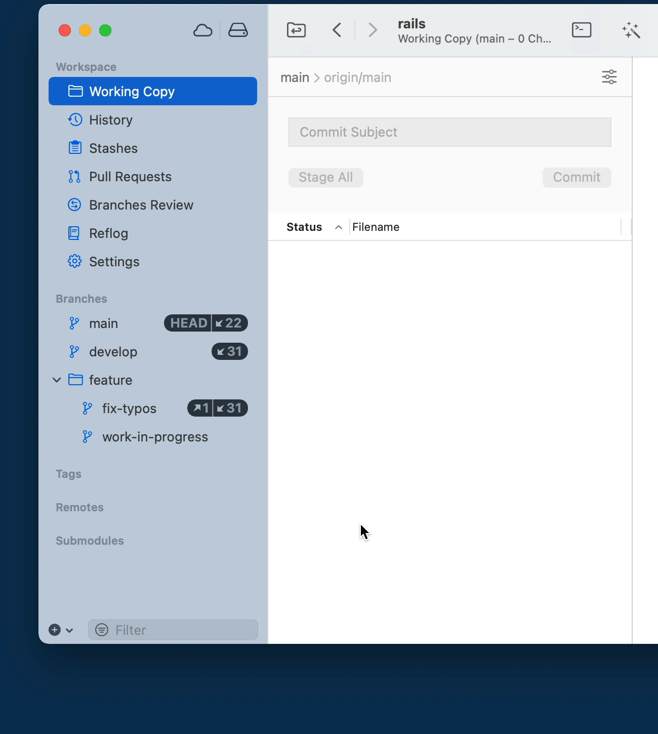Go back with the left arrow
The width and height of the screenshot is (658, 734).
pos(337,30)
